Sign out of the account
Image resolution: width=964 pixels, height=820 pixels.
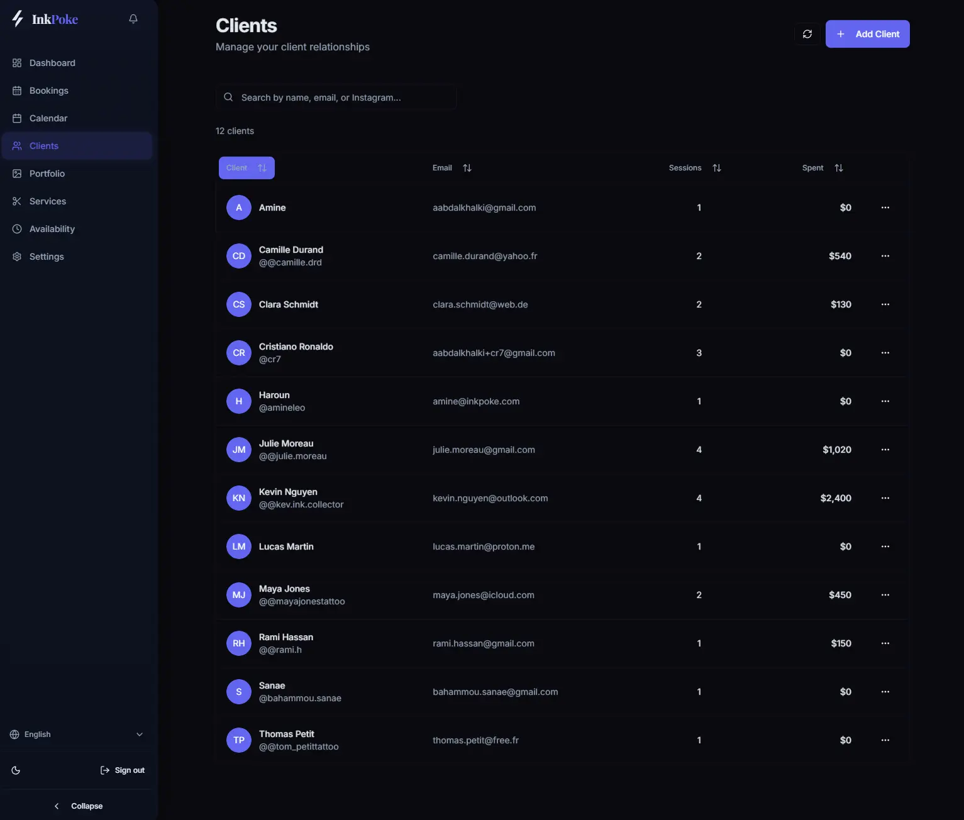tap(123, 770)
